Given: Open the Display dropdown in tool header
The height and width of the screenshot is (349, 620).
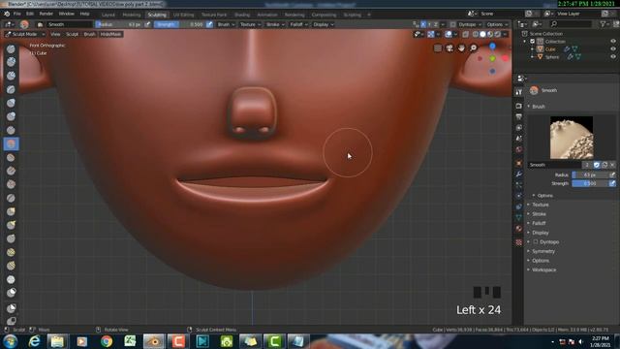Looking at the screenshot, I should (x=323, y=24).
